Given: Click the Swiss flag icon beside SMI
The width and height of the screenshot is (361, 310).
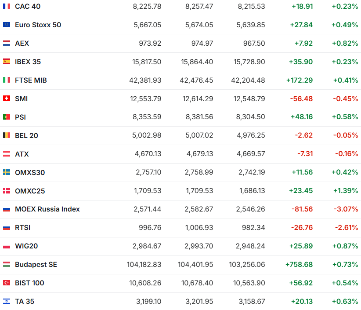Looking at the screenshot, I should [x=7, y=99].
